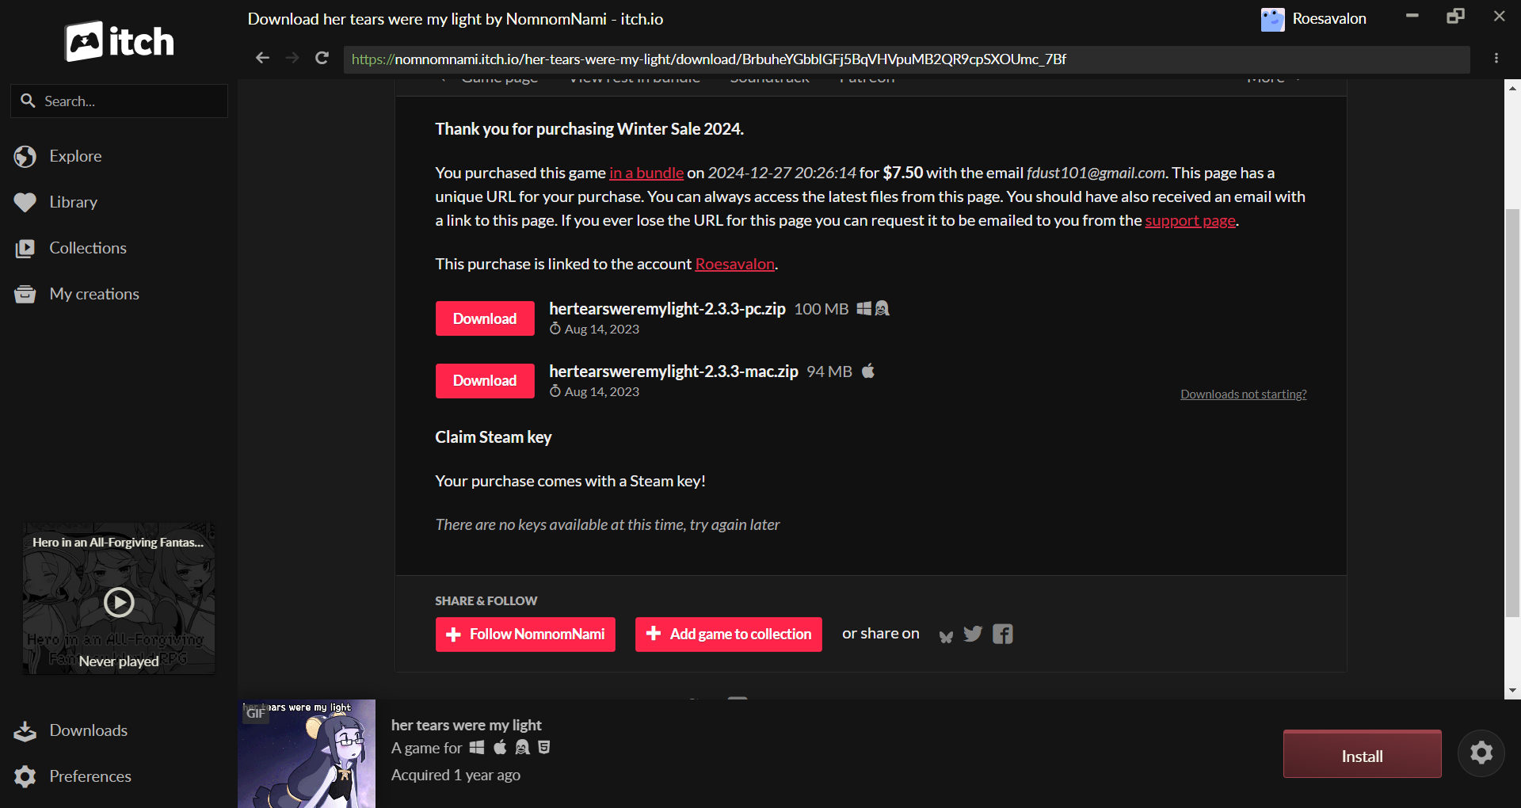This screenshot has width=1521, height=808.
Task: Click the itch logo
Action: pos(120,41)
